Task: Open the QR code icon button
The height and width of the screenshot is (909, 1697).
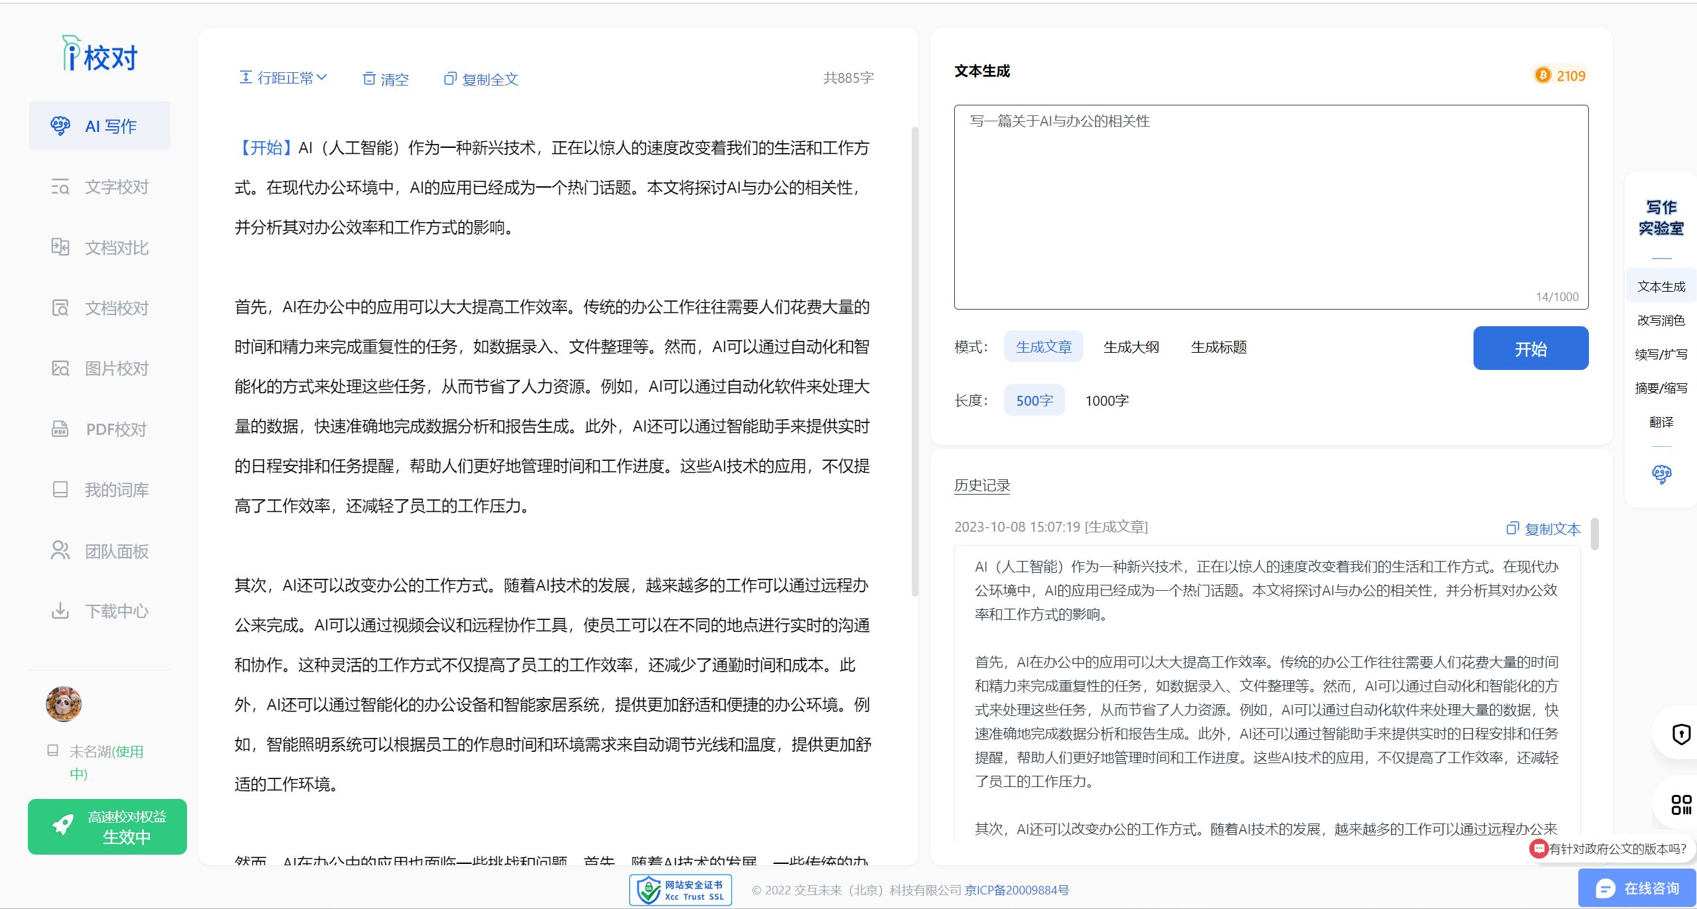Action: pos(1681,804)
